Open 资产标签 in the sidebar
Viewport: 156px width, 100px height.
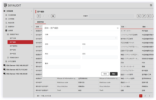coord(13,54)
